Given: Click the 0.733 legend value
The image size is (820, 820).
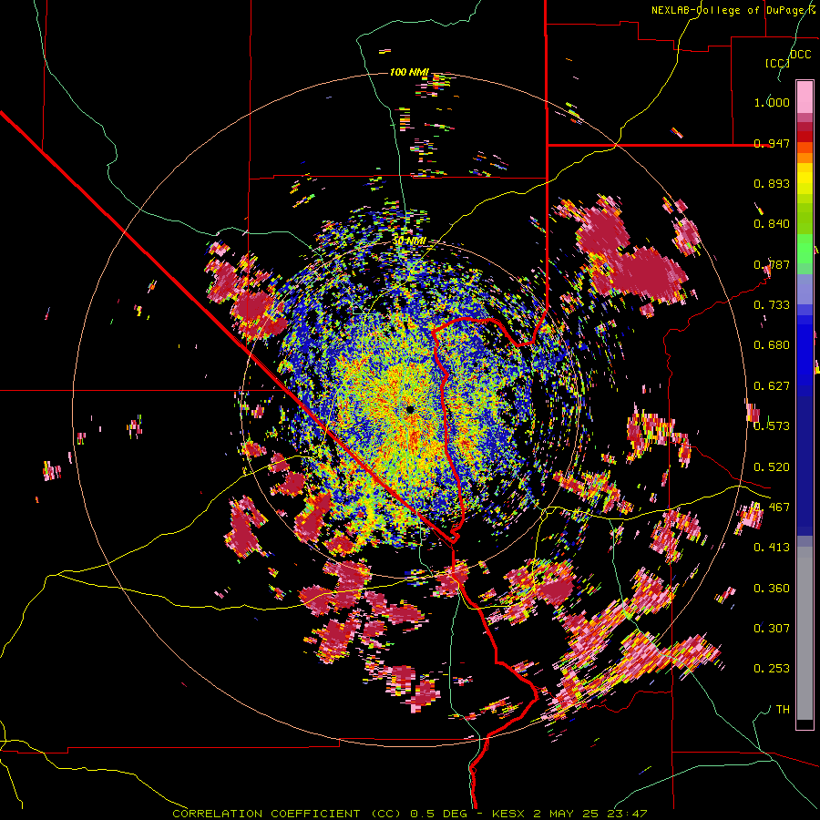Looking at the screenshot, I should [x=772, y=305].
